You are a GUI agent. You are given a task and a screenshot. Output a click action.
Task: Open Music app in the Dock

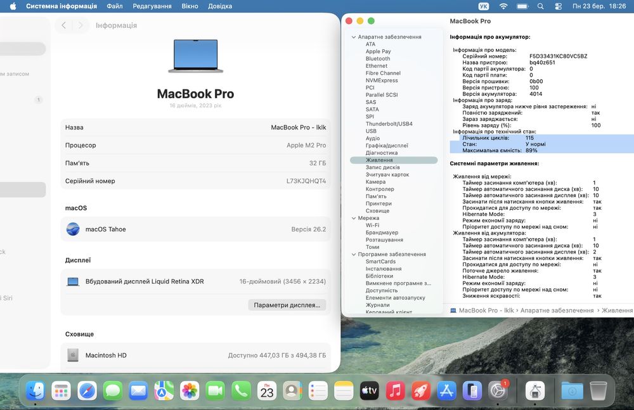coord(395,391)
